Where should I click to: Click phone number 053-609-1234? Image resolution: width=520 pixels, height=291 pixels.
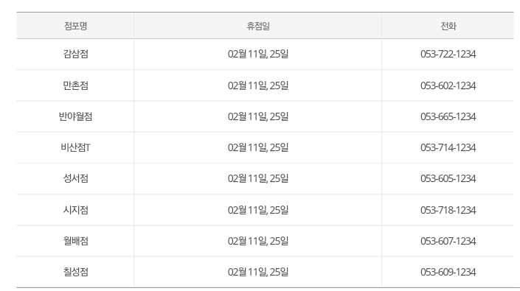(448, 272)
